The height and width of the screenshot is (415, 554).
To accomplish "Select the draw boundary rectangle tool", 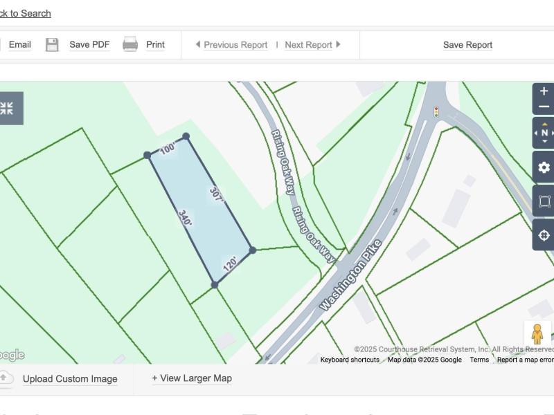I will [544, 201].
